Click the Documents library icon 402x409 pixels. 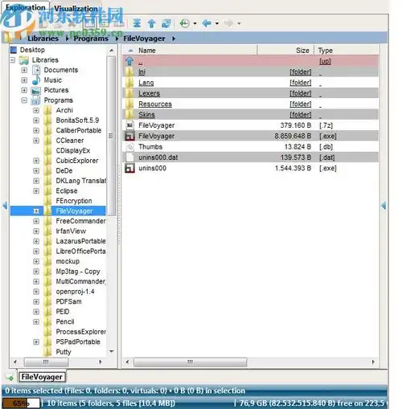pyautogui.click(x=36, y=70)
